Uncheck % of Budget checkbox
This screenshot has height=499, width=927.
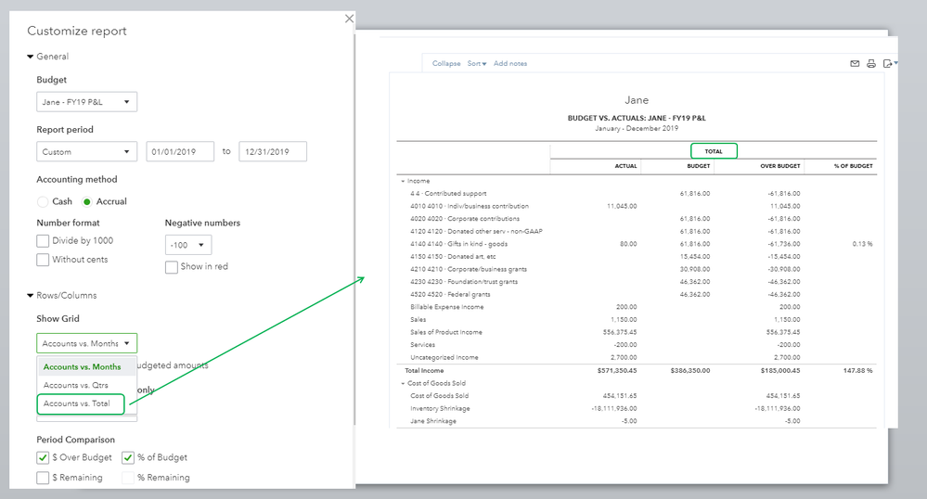pos(128,457)
